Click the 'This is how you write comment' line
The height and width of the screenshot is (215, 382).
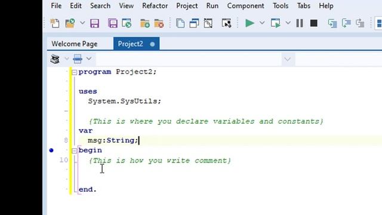pos(159,161)
